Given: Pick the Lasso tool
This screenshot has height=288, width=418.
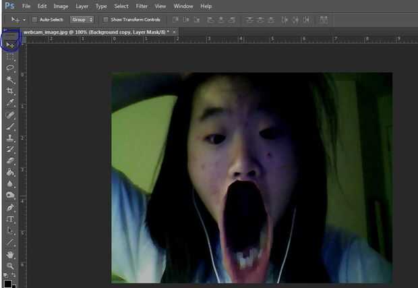Looking at the screenshot, I should click(x=10, y=68).
